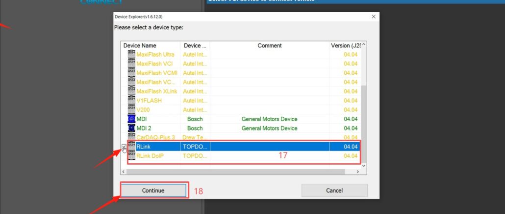This screenshot has height=214, width=505.
Task: Select the MaxiFlash VCMI device row
Action: pos(157,73)
